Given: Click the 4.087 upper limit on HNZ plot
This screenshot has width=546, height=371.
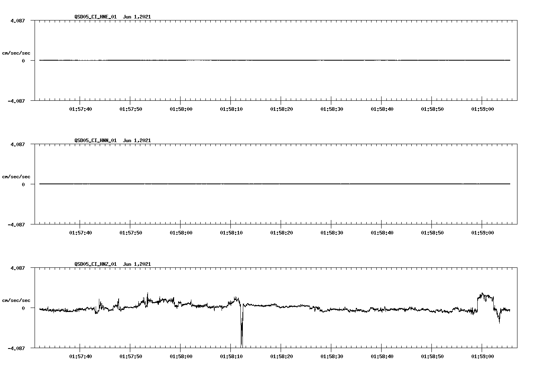Looking at the screenshot, I should (x=18, y=268).
